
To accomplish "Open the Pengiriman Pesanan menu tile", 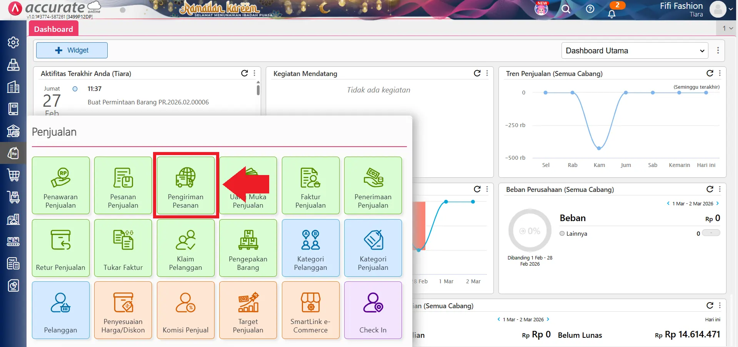I will pyautogui.click(x=185, y=185).
